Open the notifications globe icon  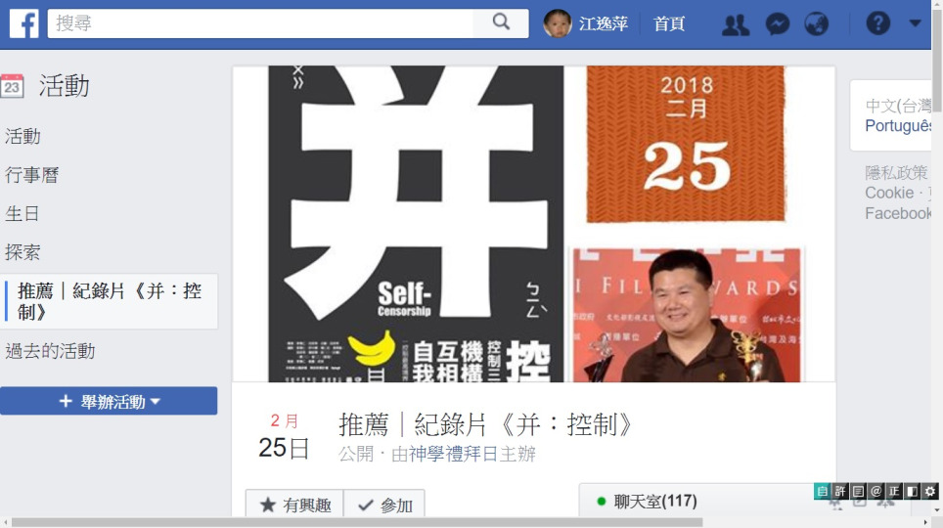tap(816, 24)
